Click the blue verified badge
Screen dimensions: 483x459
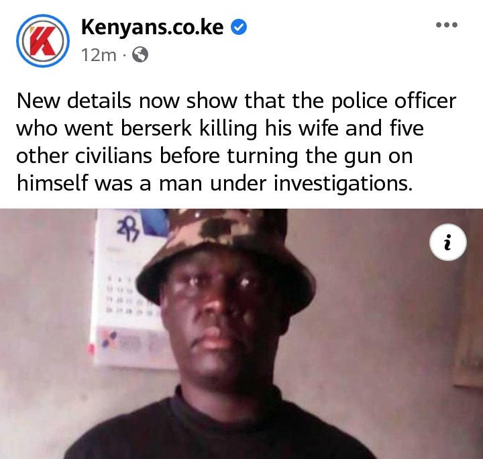239,28
